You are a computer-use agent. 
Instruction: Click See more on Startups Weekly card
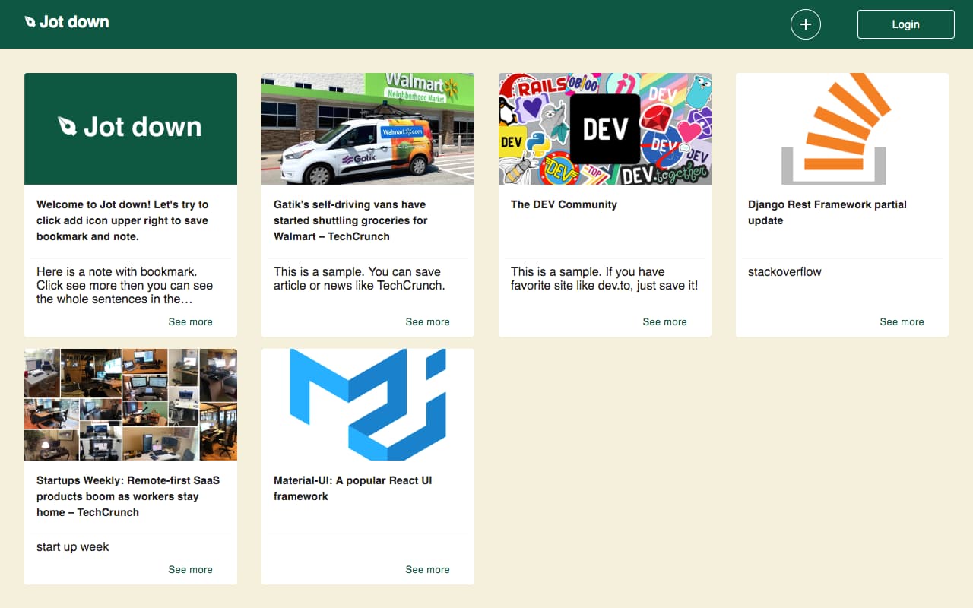pos(191,569)
